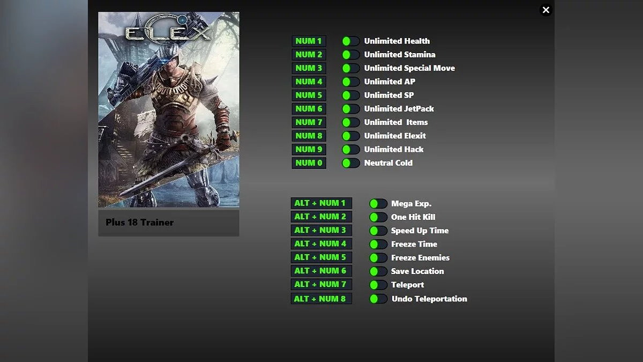The image size is (643, 362).
Task: Toggle Unlimited Elexit cheat
Action: pos(350,136)
